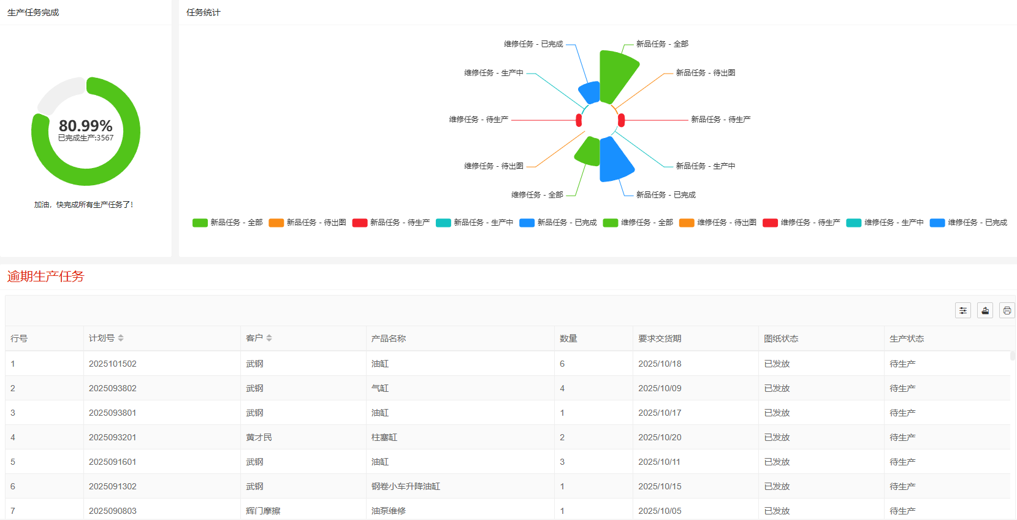Toggle 维修任务 - 已完成 legend entry
This screenshot has height=520, width=1017.
969,223
